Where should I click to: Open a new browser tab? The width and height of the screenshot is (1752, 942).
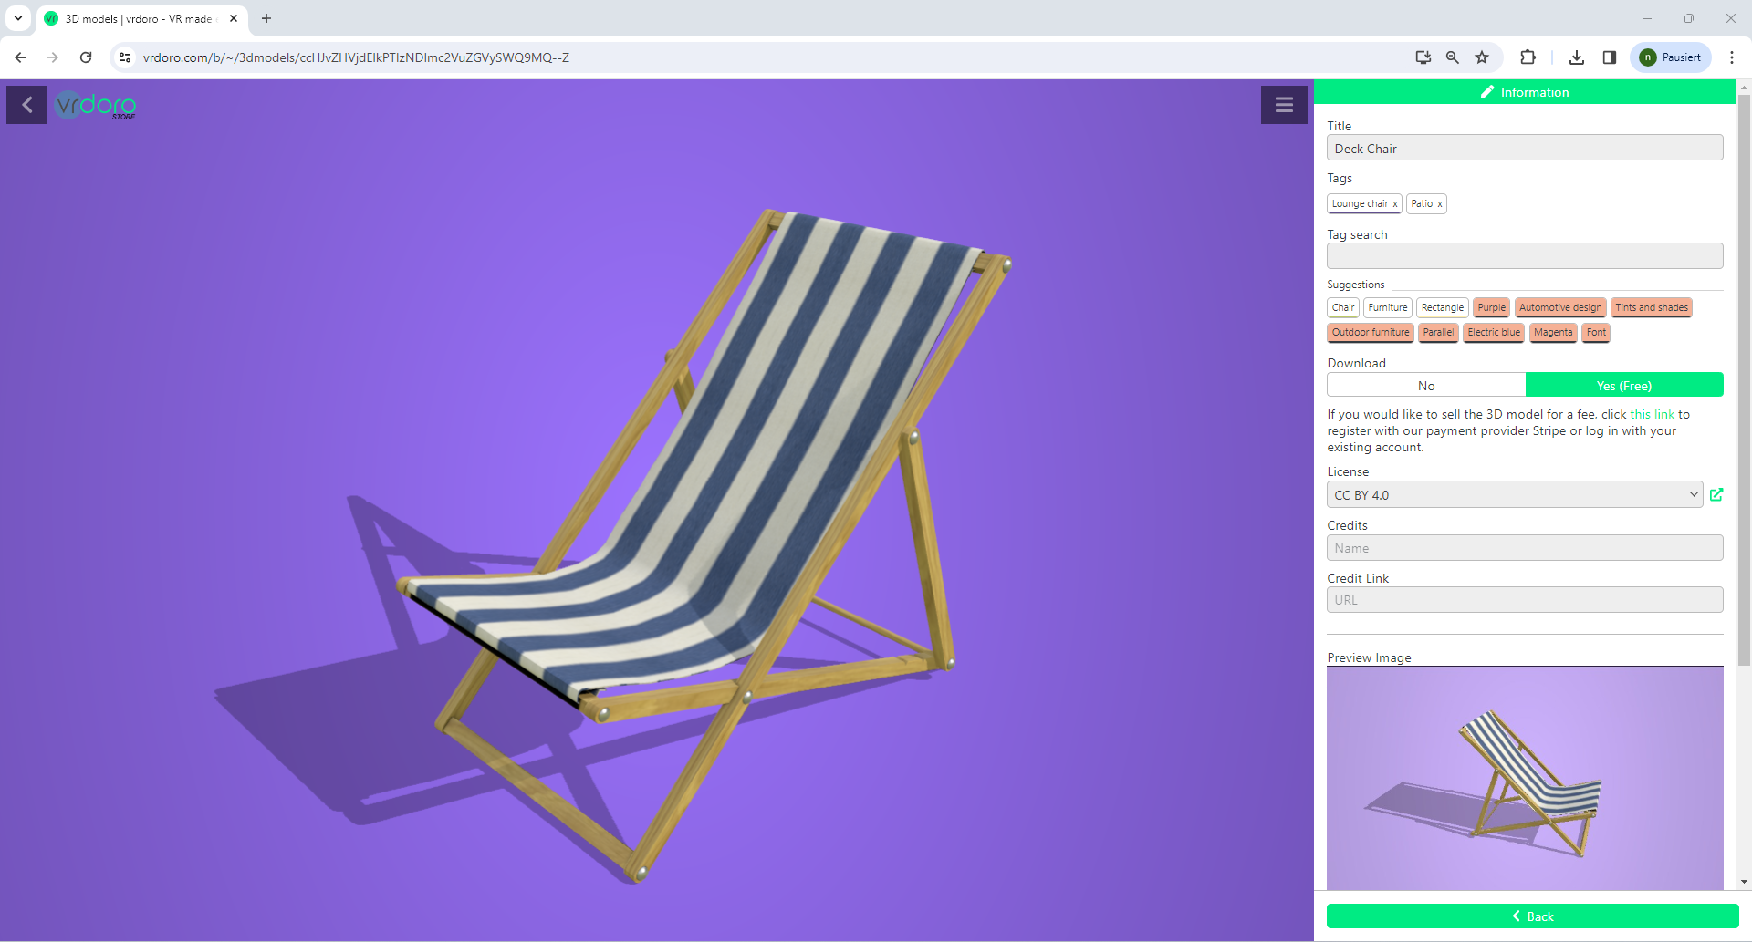(266, 18)
